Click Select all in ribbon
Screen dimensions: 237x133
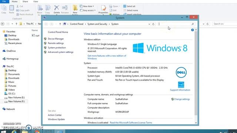(x=129, y=6)
